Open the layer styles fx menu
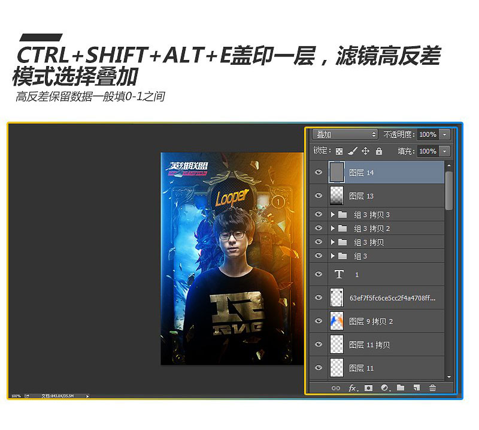 [353, 388]
